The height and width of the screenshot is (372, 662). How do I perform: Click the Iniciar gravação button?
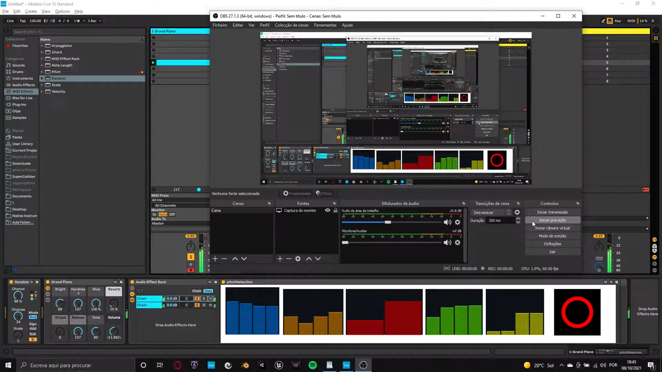(552, 220)
